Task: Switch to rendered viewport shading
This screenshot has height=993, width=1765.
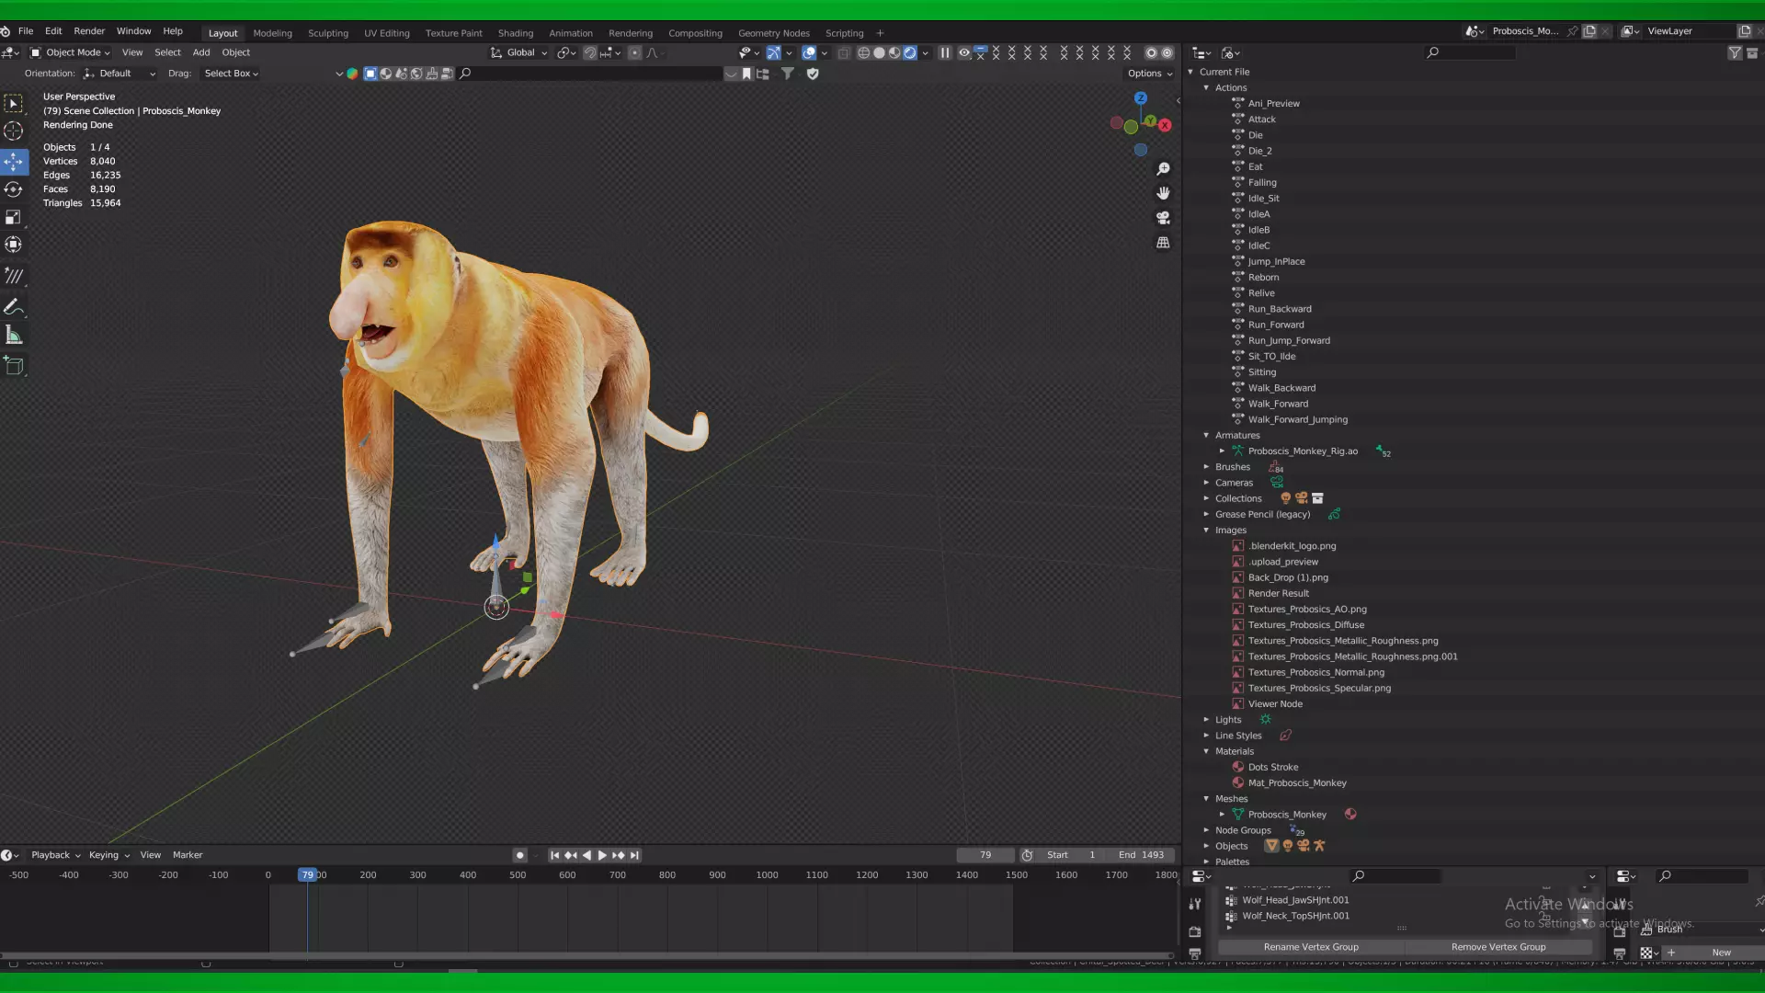Action: point(910,53)
